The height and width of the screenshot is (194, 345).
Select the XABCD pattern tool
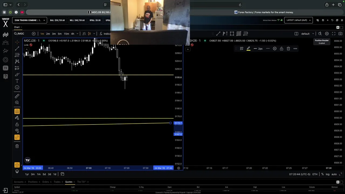(x=17, y=61)
